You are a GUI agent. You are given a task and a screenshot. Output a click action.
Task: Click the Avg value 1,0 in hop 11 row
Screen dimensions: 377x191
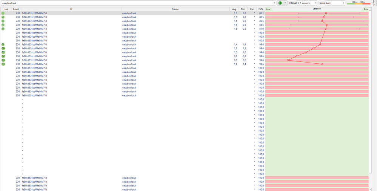pos(235,52)
